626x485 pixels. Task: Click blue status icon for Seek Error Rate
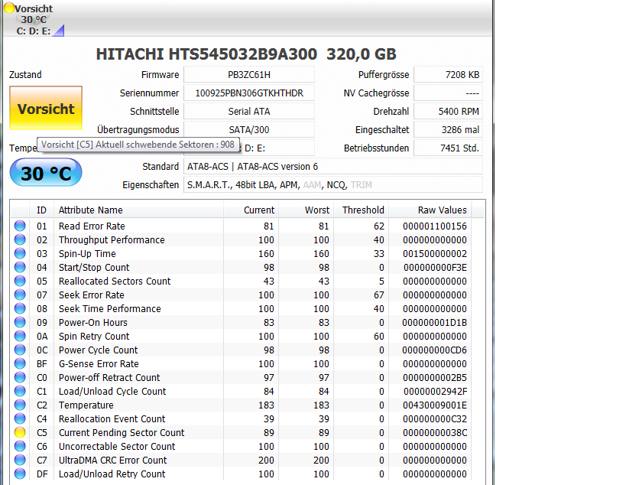(x=20, y=295)
